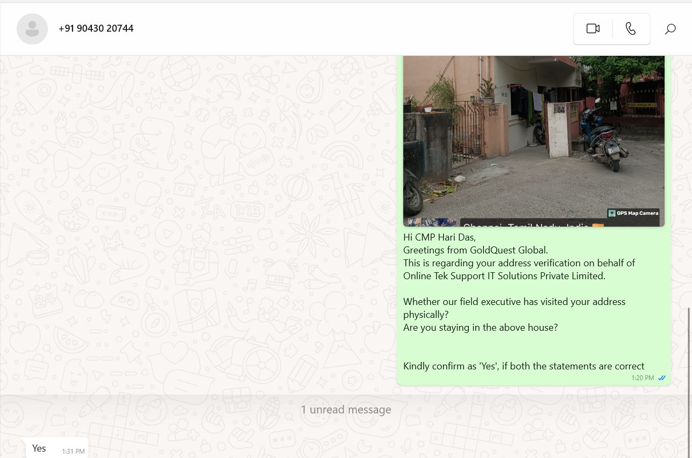The height and width of the screenshot is (458, 692).
Task: Open contact info for +91 90430 20744
Action: click(96, 28)
